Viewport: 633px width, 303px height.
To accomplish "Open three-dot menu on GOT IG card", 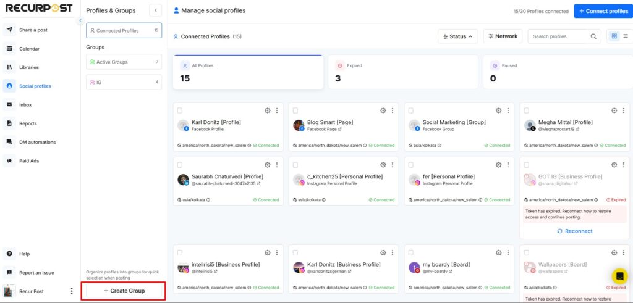I will [x=624, y=165].
